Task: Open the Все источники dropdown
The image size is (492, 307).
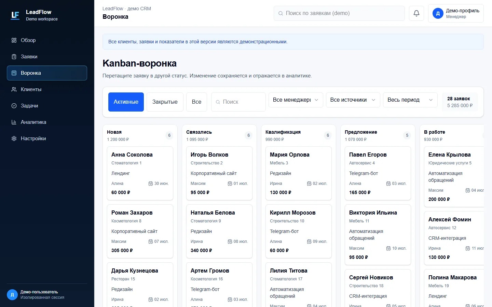Action: [353, 100]
